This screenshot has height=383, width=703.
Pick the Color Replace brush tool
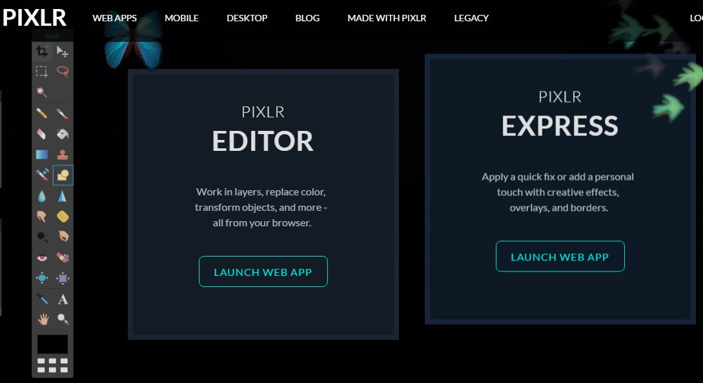pos(42,175)
